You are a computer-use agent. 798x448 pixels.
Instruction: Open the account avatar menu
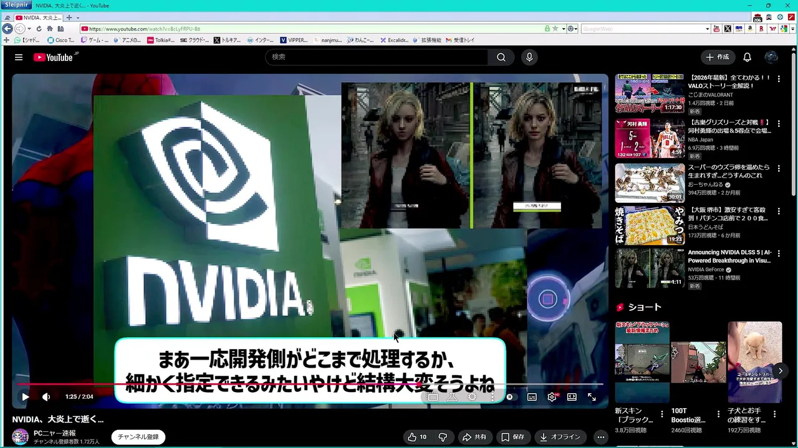(x=771, y=57)
